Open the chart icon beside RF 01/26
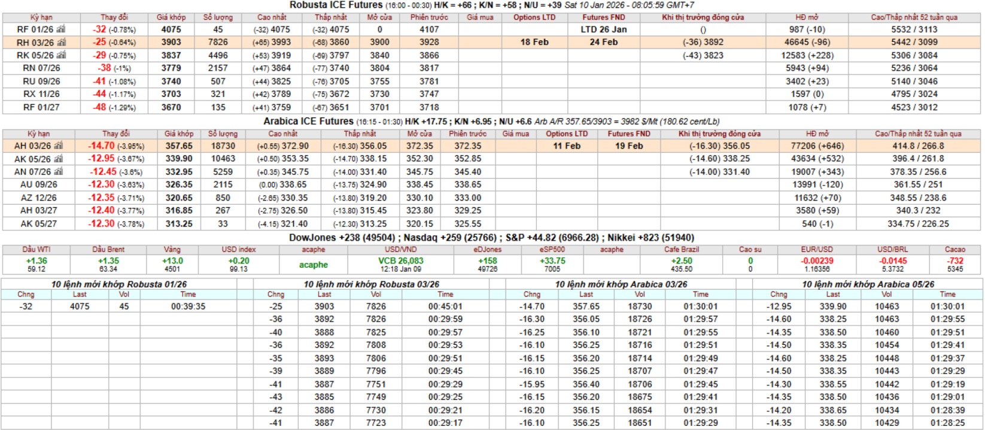 pos(61,29)
